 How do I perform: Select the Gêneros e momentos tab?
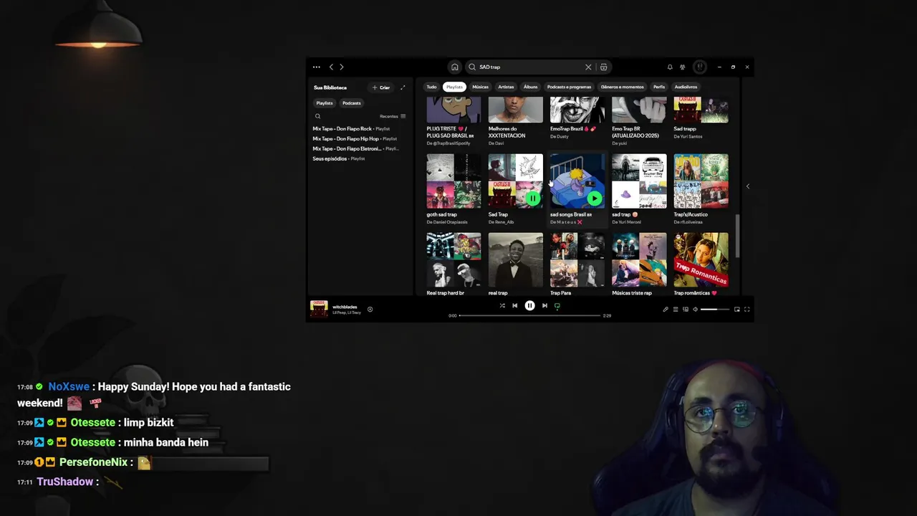[622, 87]
